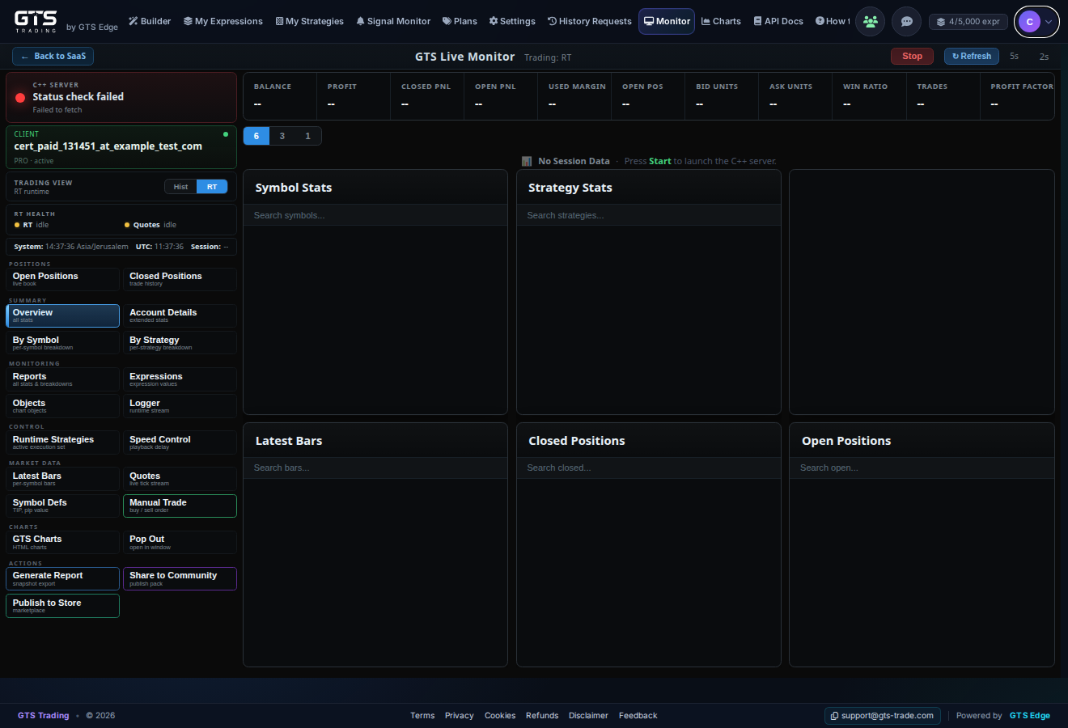
Task: Open My Strategies page
Action: click(309, 22)
